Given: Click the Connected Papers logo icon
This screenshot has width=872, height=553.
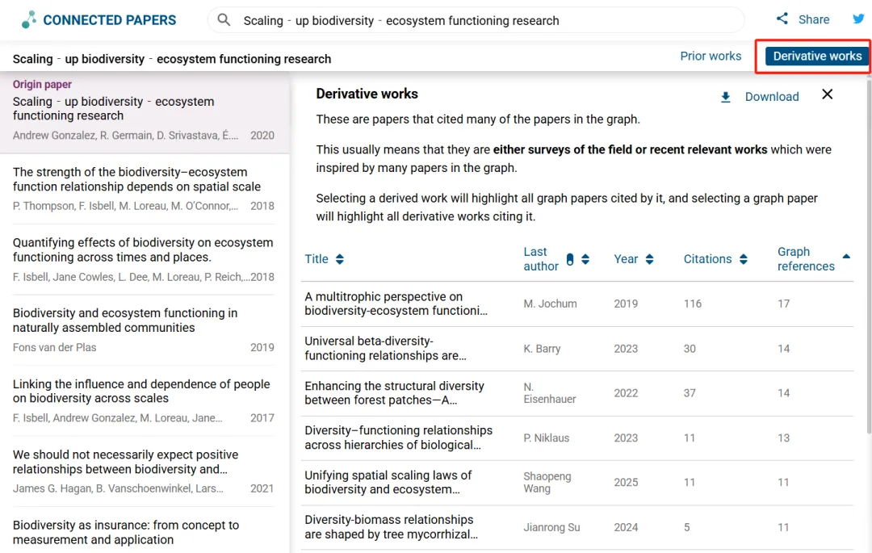Looking at the screenshot, I should [x=29, y=20].
